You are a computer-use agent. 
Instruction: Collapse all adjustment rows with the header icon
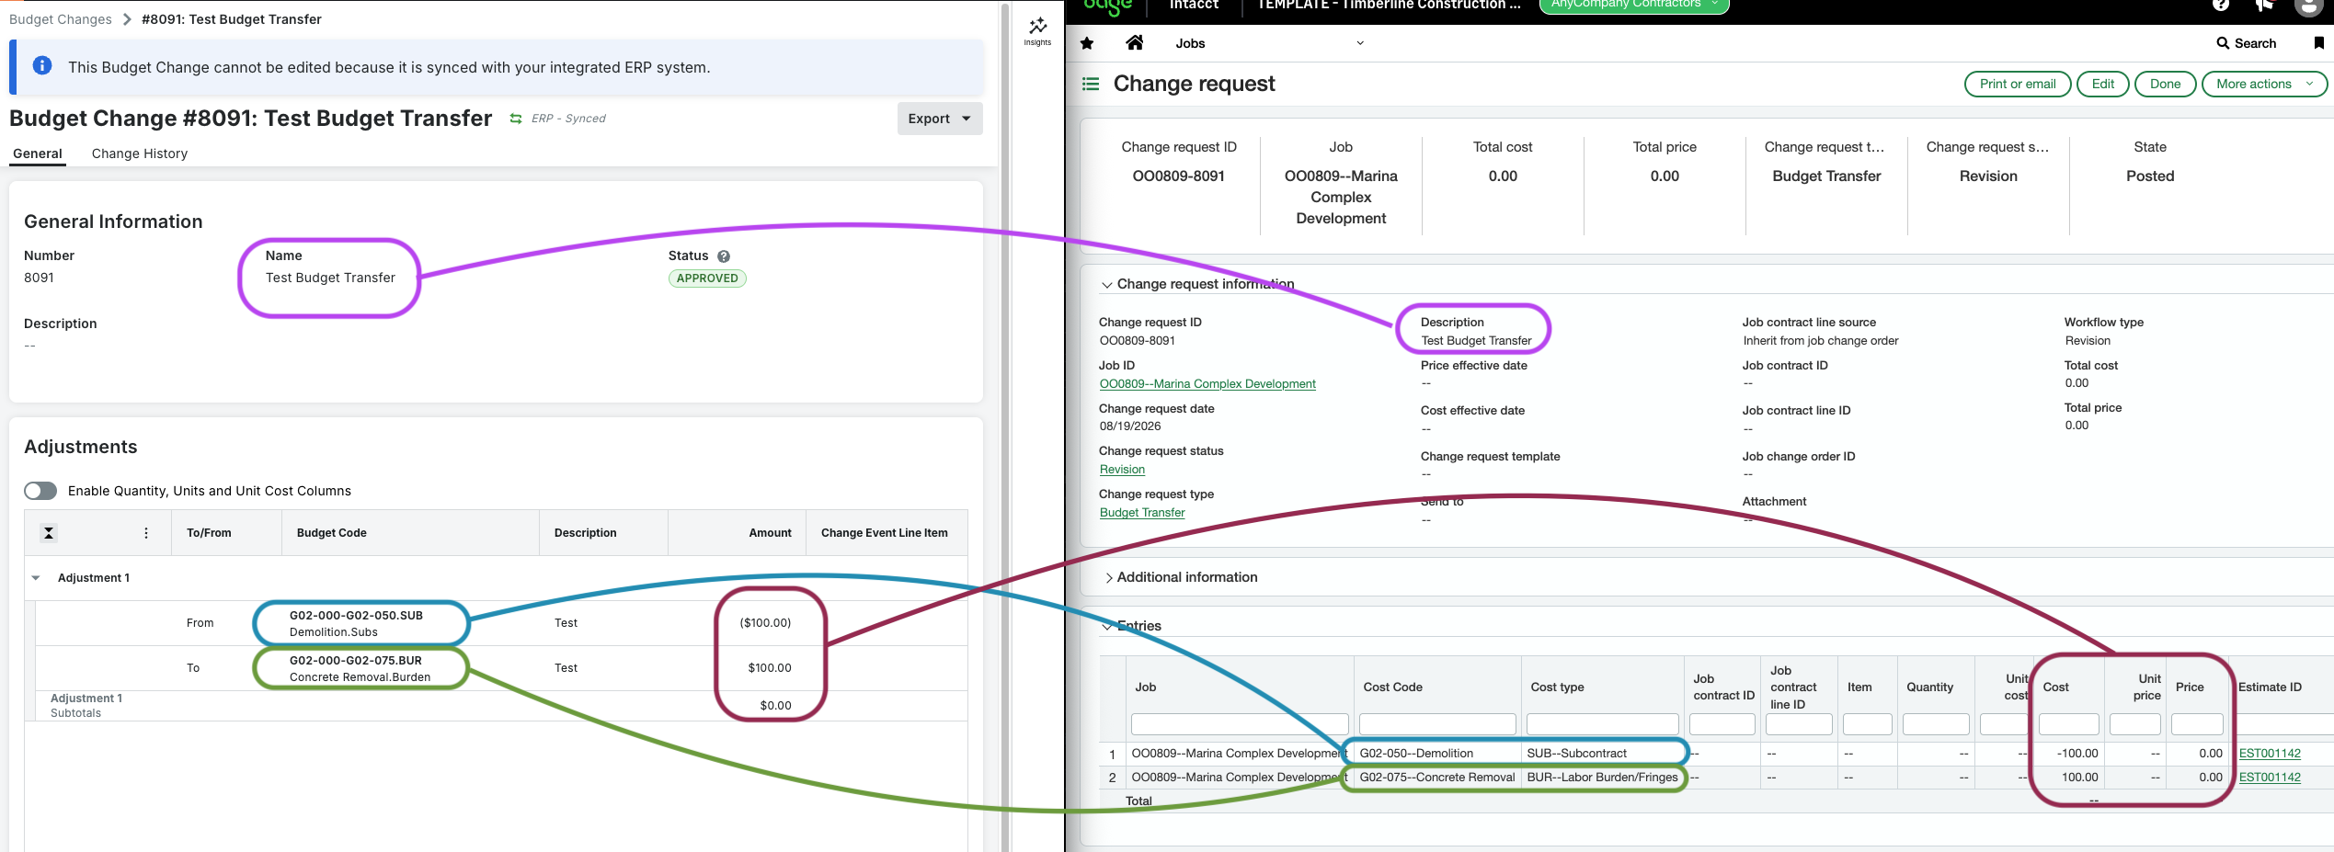pyautogui.click(x=49, y=533)
